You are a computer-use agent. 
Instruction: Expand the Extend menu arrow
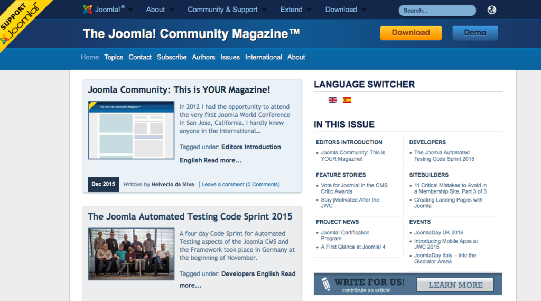coord(309,10)
